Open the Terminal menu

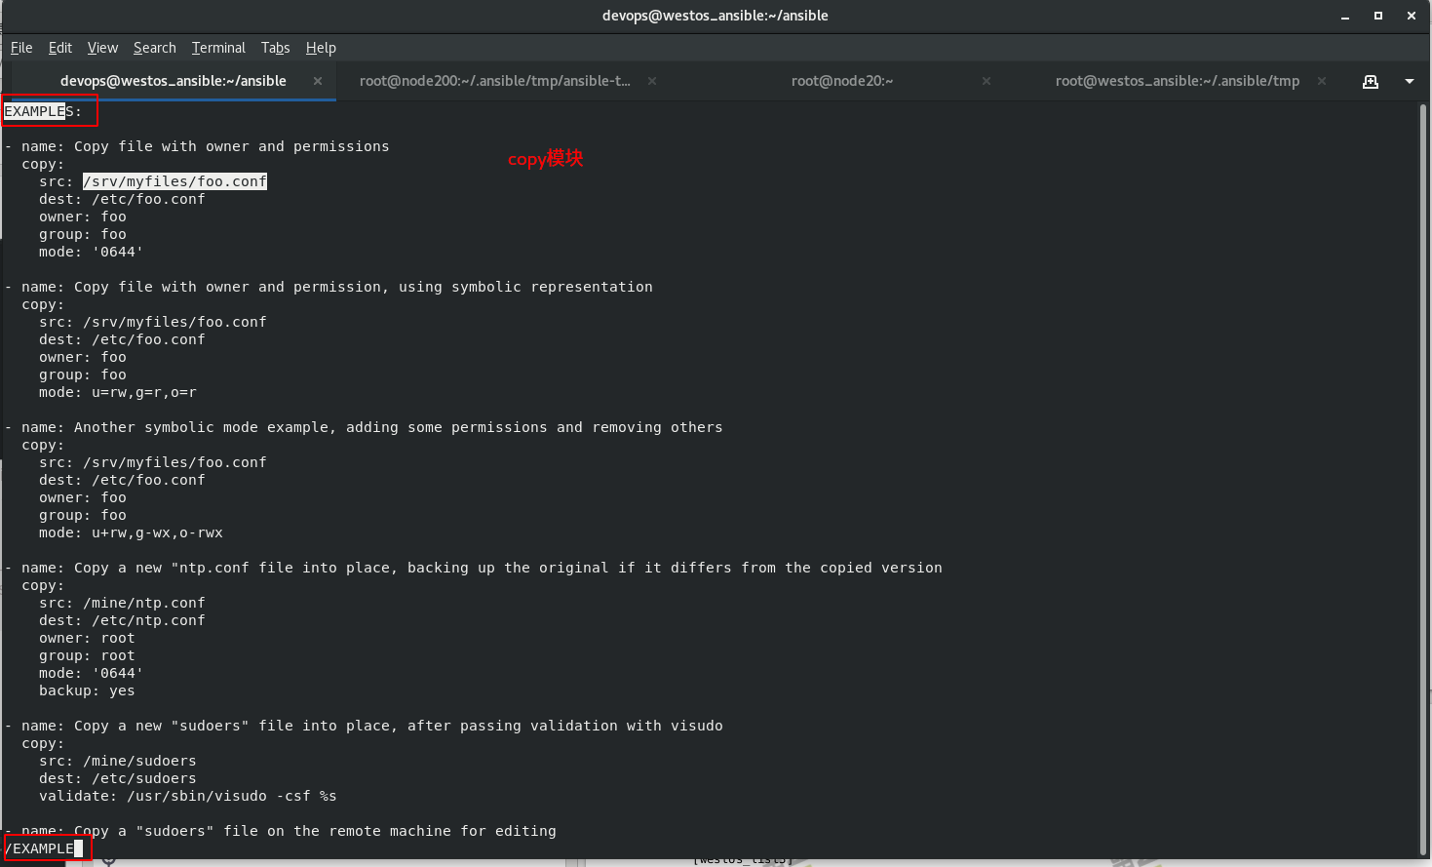pyautogui.click(x=218, y=48)
